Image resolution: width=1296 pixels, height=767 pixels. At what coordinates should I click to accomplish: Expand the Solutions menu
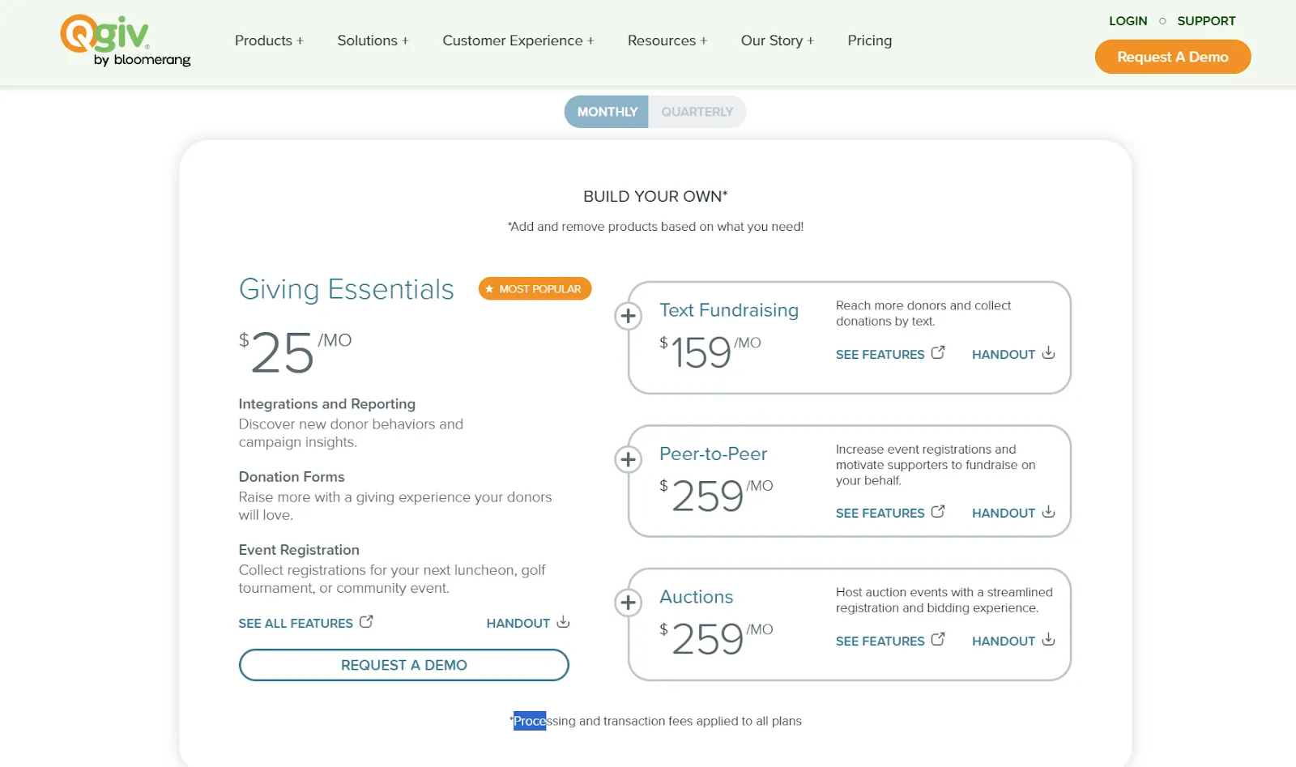(373, 40)
